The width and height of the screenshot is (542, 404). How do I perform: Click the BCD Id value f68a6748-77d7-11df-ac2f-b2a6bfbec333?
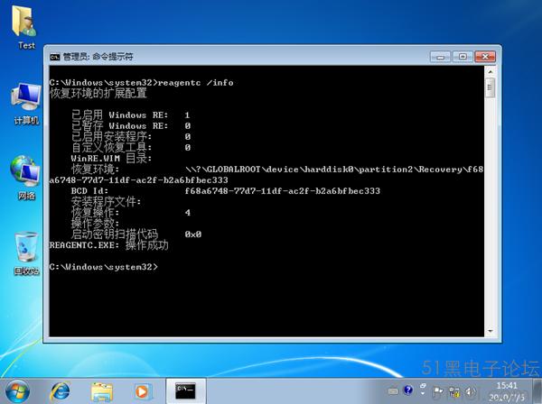(x=283, y=191)
